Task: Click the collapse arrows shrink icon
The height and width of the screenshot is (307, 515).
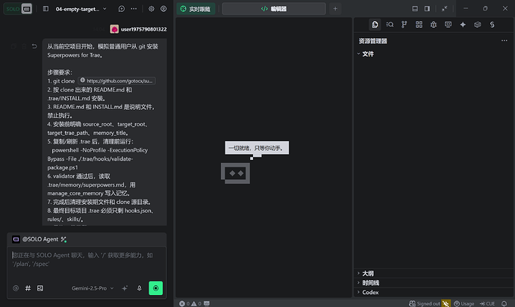Action: point(444,9)
